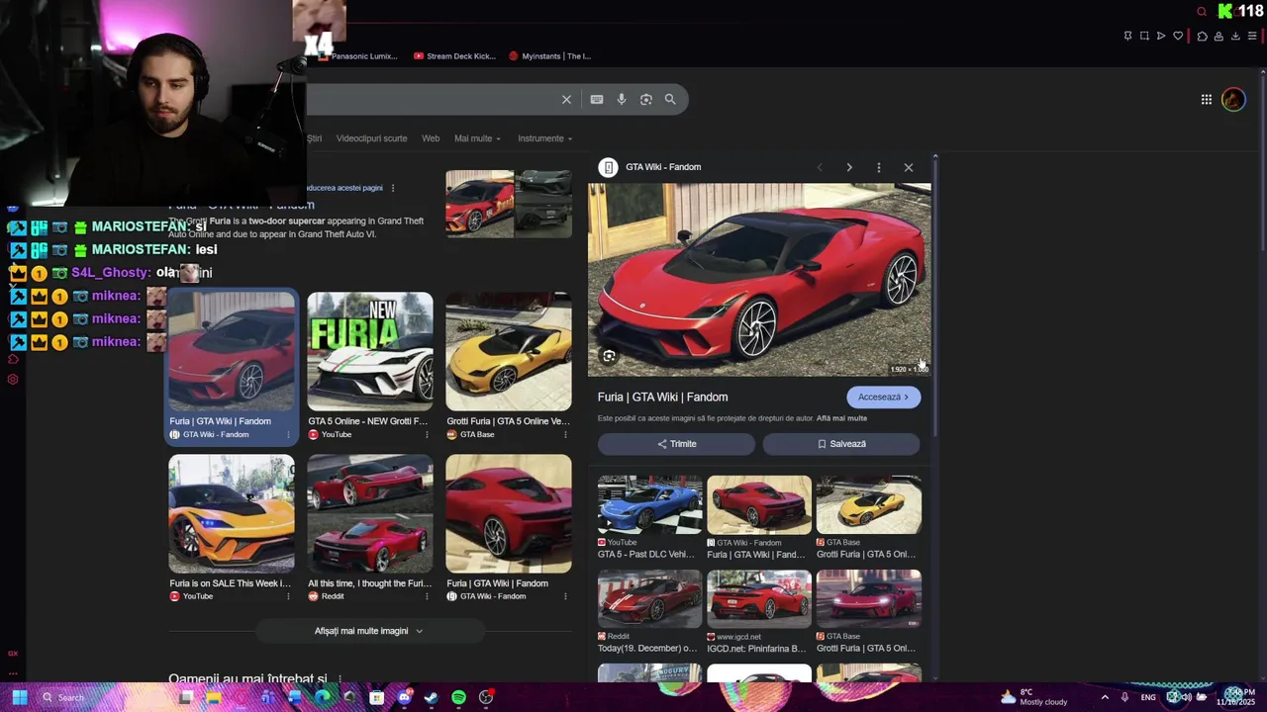The image size is (1267, 712).
Task: Select the NEW FURIA YouTube thumbnail
Action: (x=370, y=351)
